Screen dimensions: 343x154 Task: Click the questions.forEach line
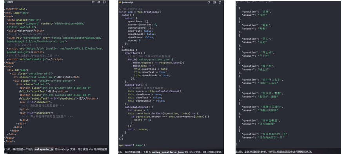coord(163,113)
